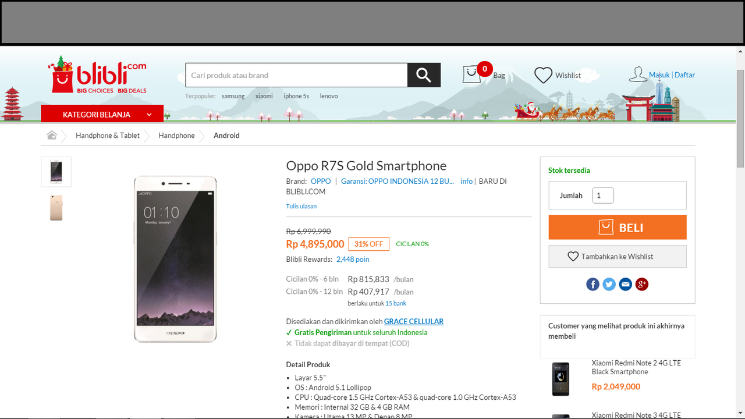Click the Stok tersedia status
Image resolution: width=745 pixels, height=419 pixels.
click(x=569, y=171)
